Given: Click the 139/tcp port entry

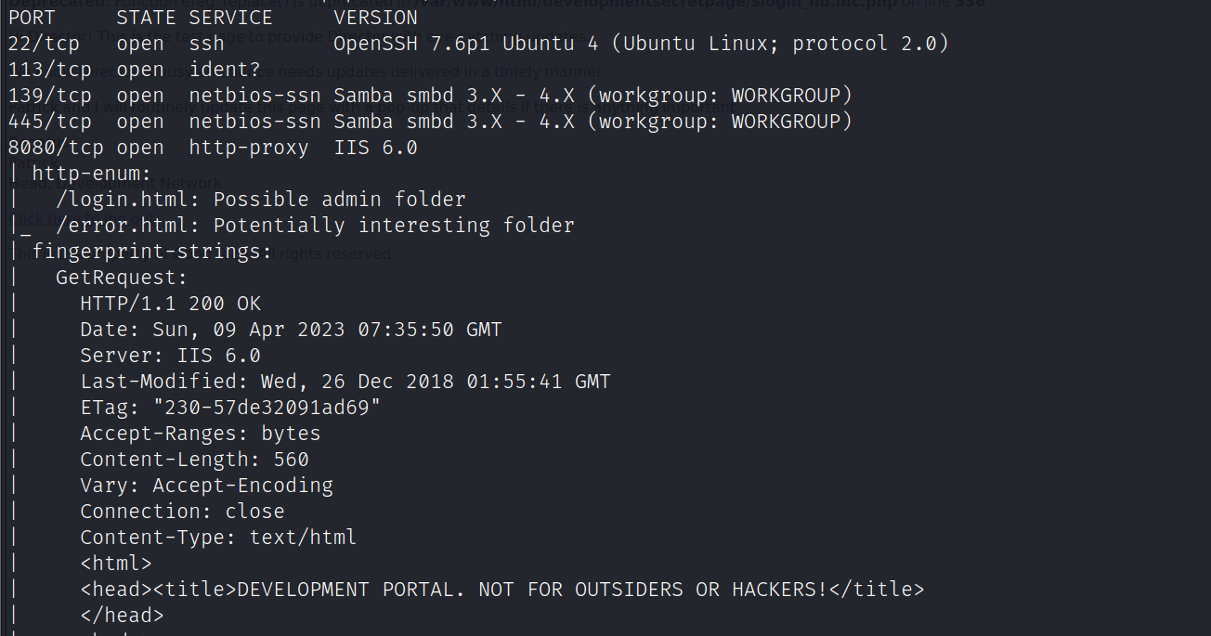Looking at the screenshot, I should coord(49,96).
